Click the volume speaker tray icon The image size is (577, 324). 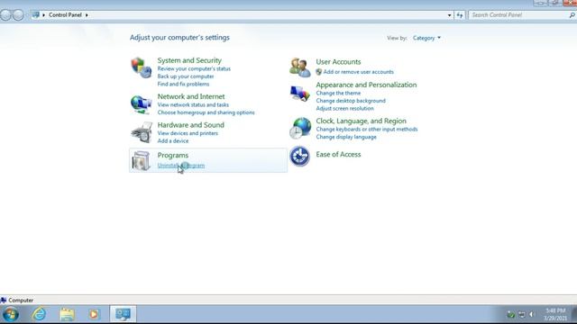(x=531, y=314)
